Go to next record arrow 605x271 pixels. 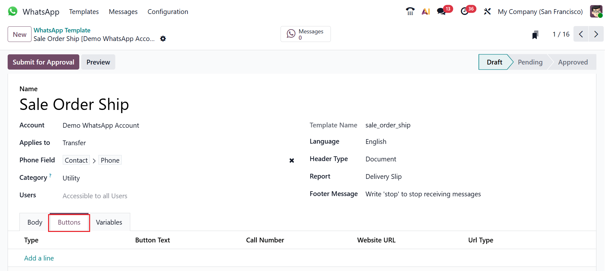596,34
